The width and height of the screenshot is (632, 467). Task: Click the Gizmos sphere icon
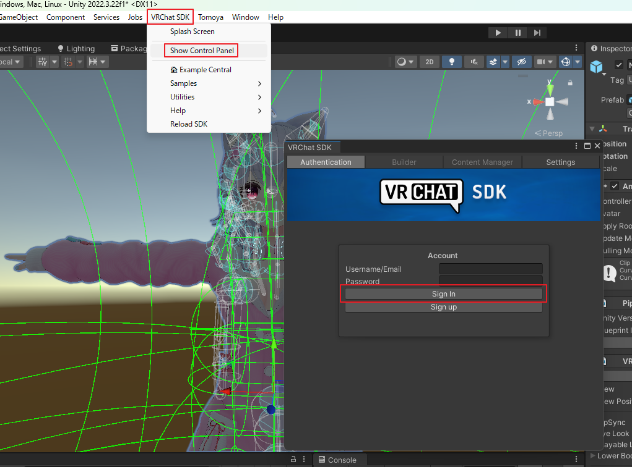point(565,62)
